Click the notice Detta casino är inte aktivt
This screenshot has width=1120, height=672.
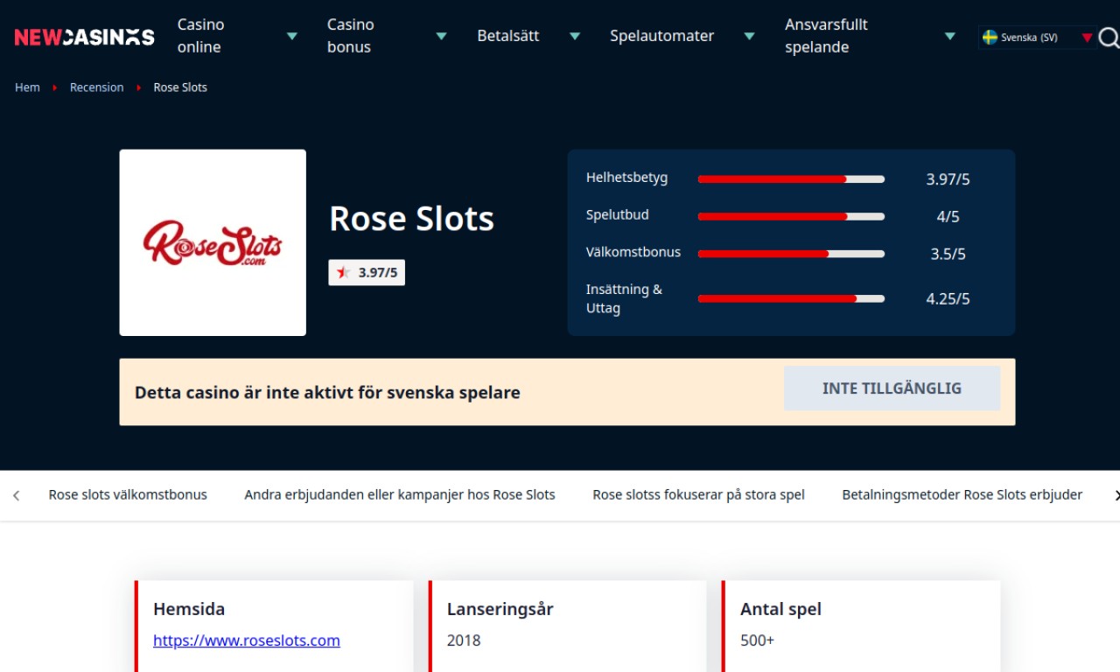click(x=327, y=392)
